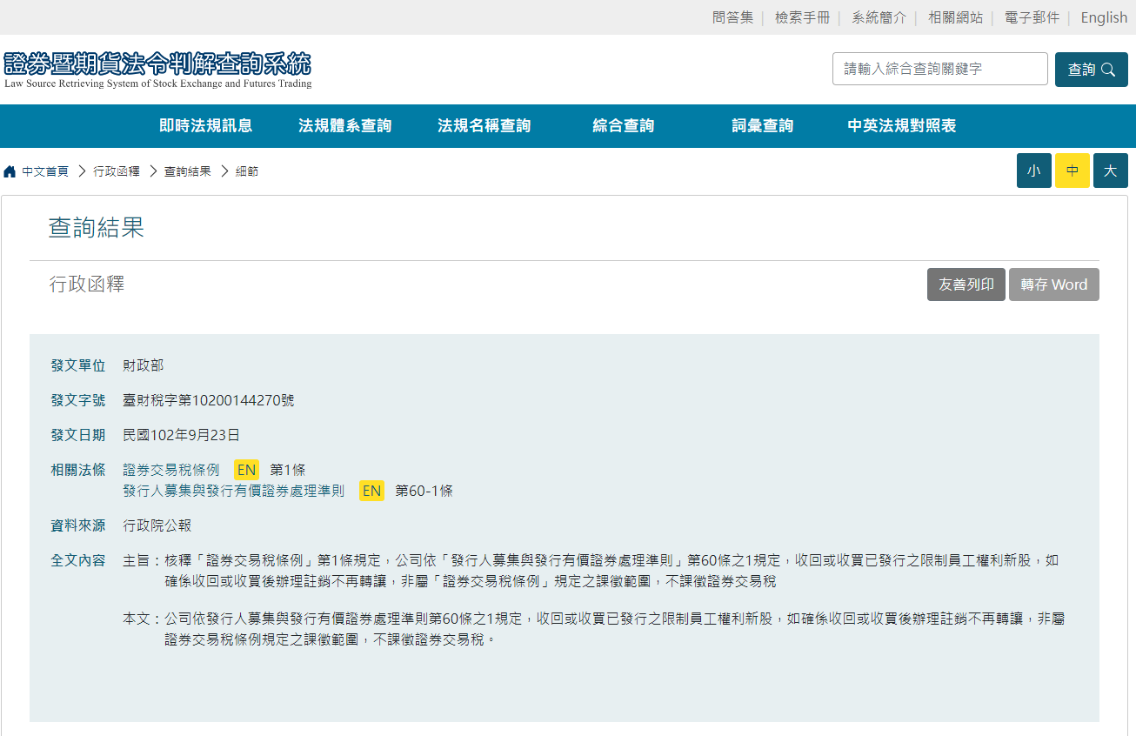Click the 行政函釋 section heading
Image resolution: width=1136 pixels, height=736 pixels.
coord(87,284)
